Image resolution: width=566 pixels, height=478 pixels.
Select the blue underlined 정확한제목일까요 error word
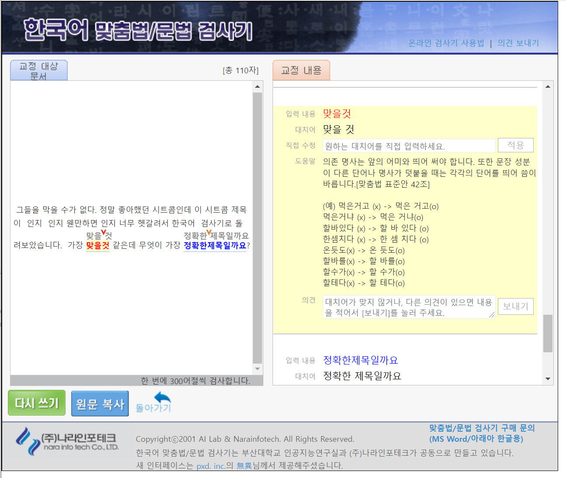coord(214,246)
